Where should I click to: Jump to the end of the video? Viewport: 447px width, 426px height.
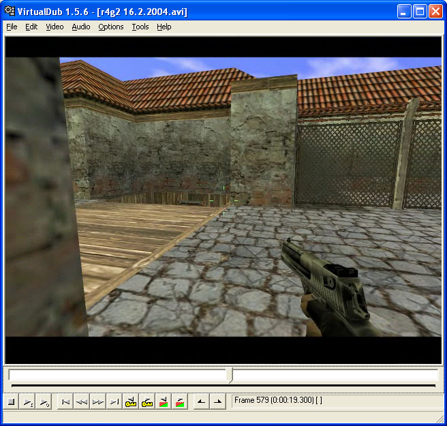click(114, 401)
